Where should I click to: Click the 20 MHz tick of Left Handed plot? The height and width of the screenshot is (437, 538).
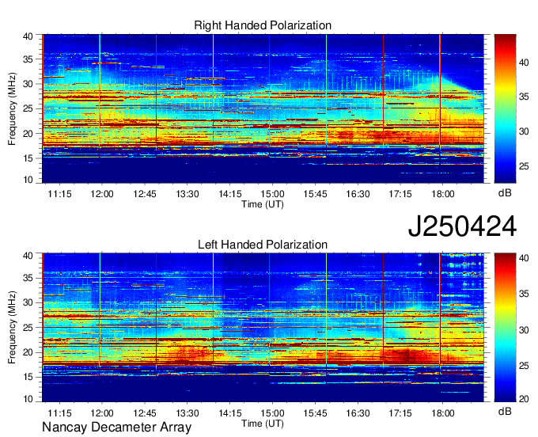pyautogui.click(x=28, y=352)
